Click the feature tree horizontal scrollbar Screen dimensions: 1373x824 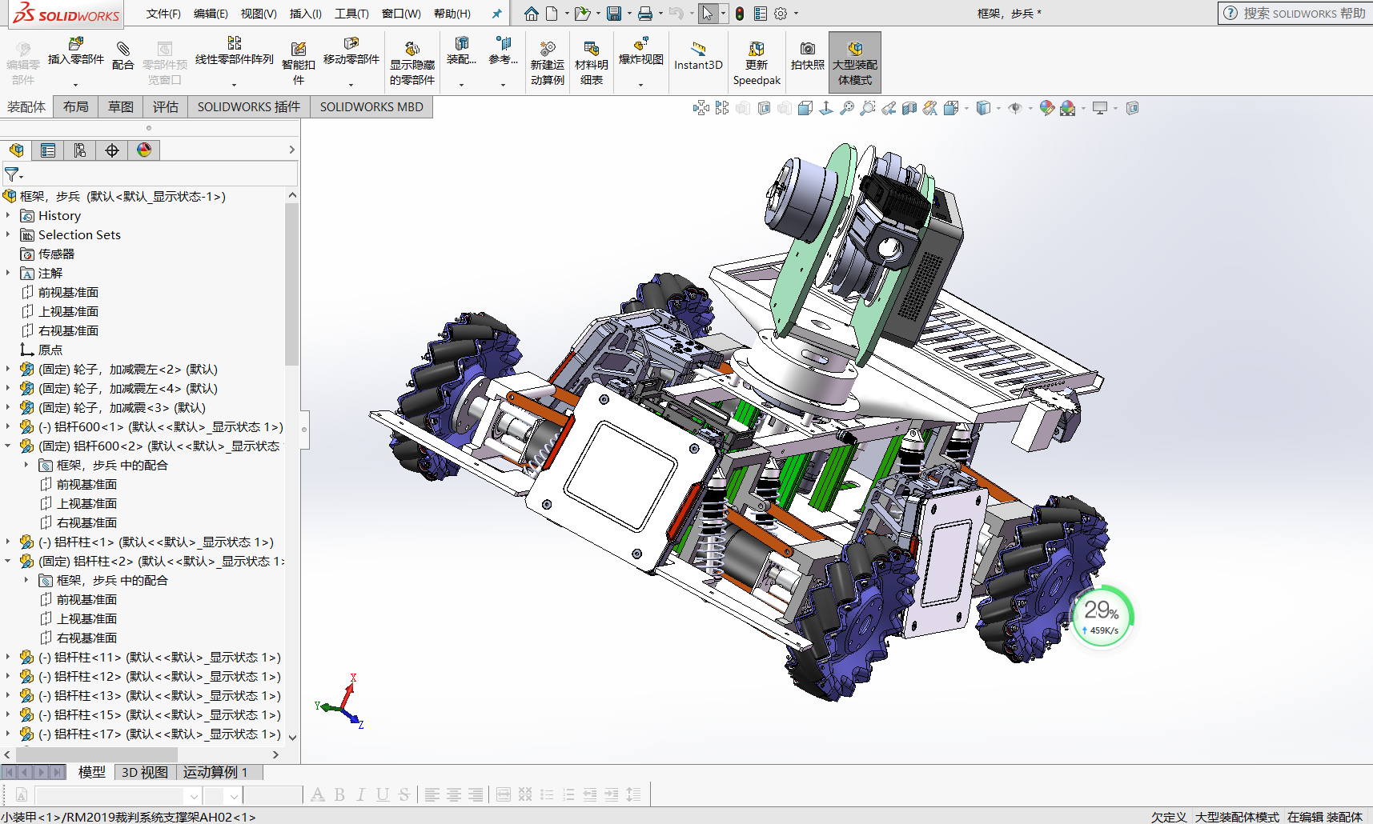click(x=96, y=754)
